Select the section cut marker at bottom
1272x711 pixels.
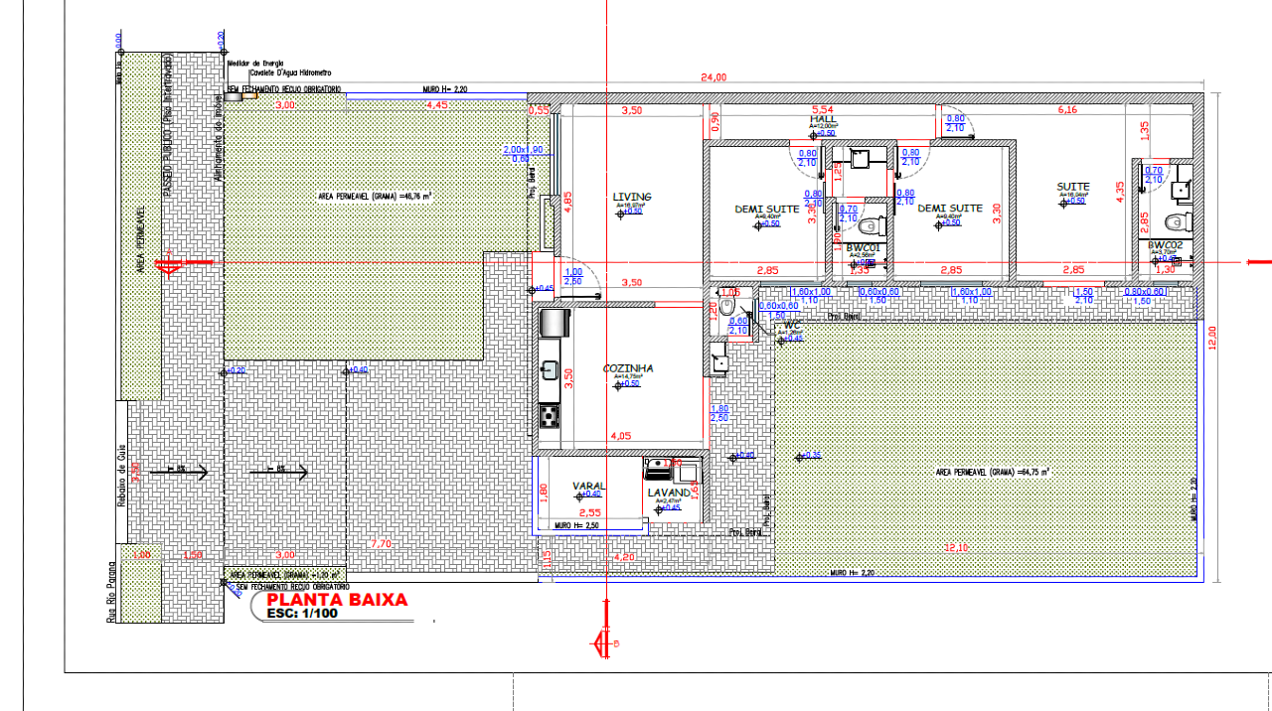click(603, 643)
